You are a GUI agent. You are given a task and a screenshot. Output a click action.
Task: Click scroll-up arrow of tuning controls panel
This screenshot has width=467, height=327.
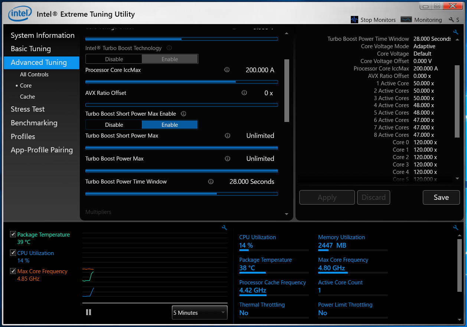(286, 33)
